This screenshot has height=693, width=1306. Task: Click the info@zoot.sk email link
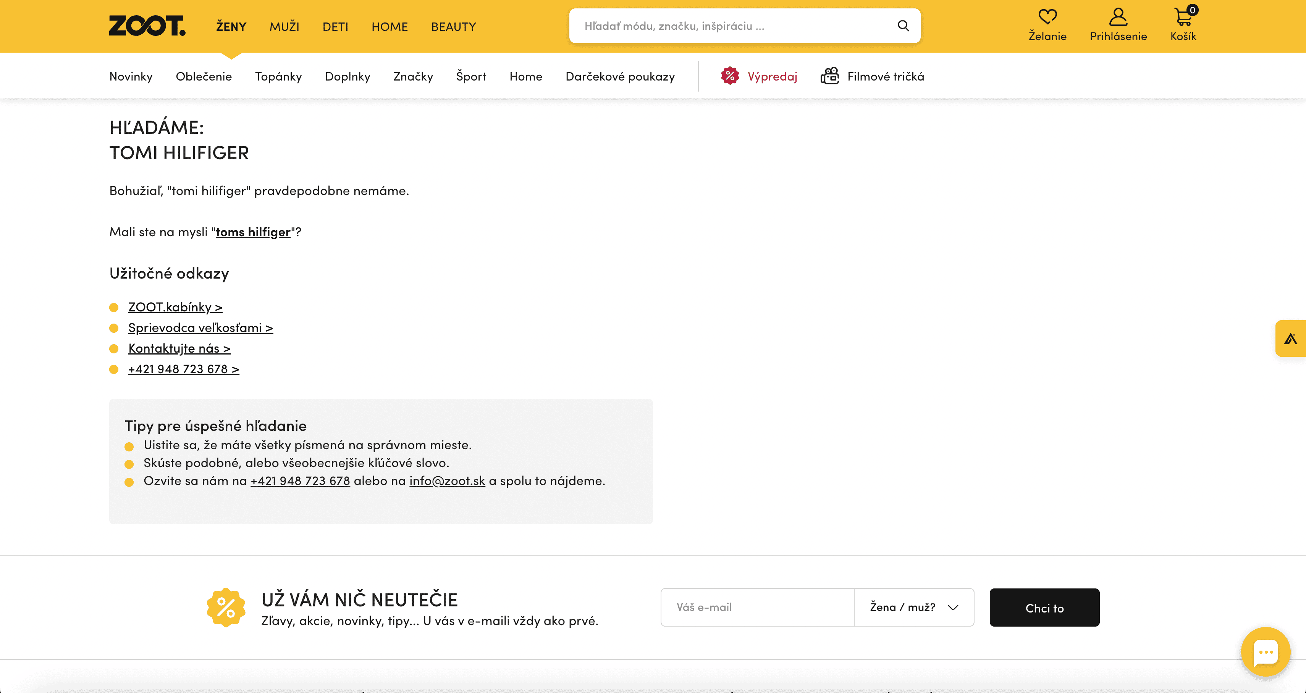[447, 481]
